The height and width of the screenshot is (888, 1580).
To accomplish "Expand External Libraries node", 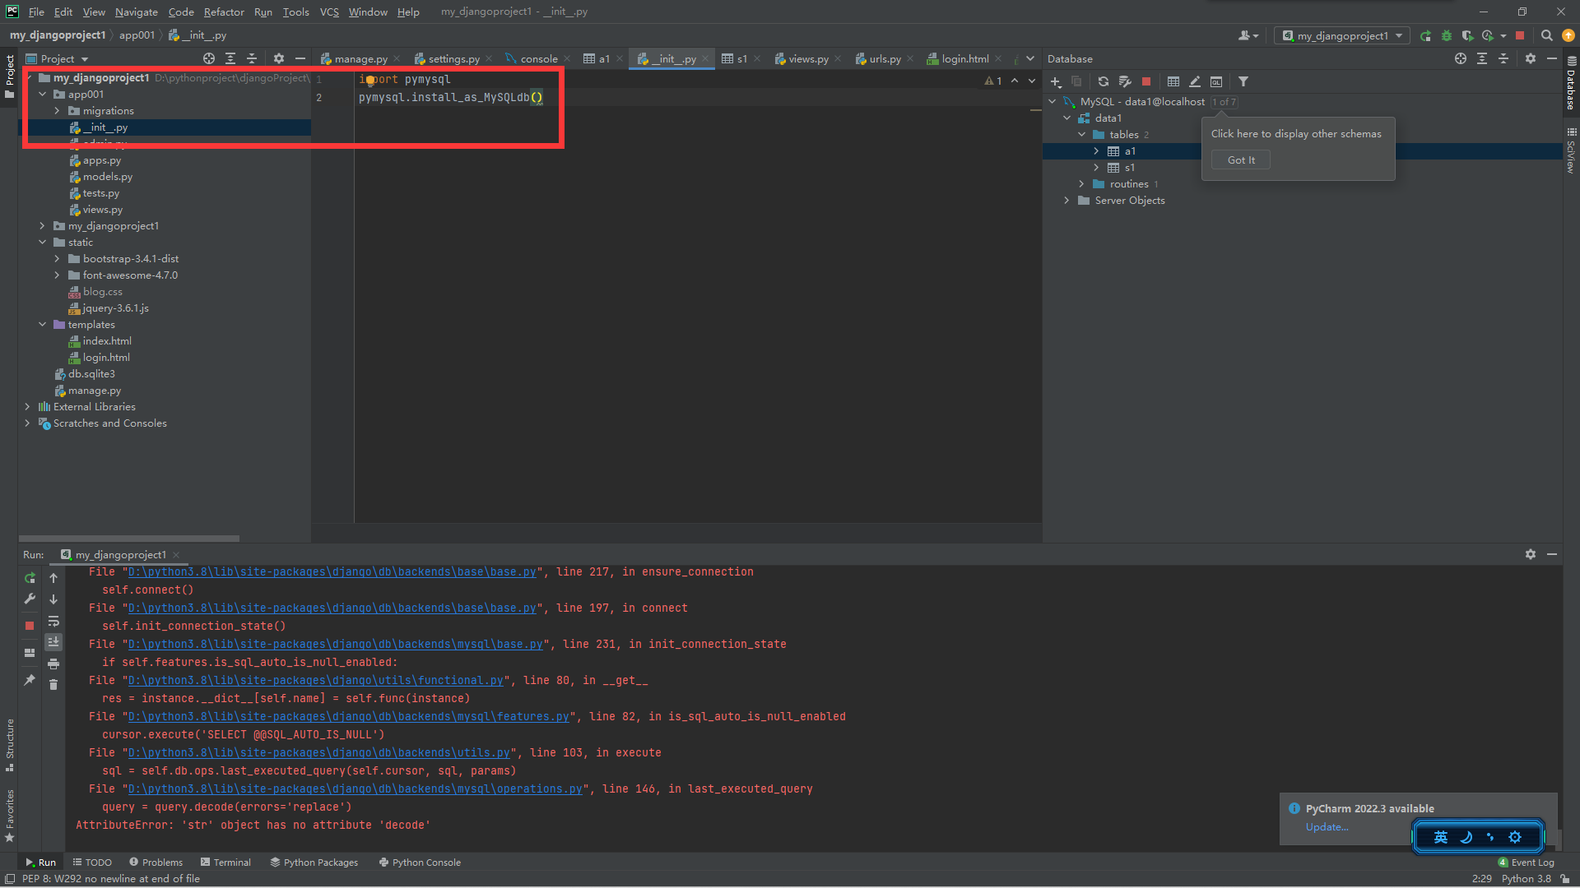I will pos(28,407).
